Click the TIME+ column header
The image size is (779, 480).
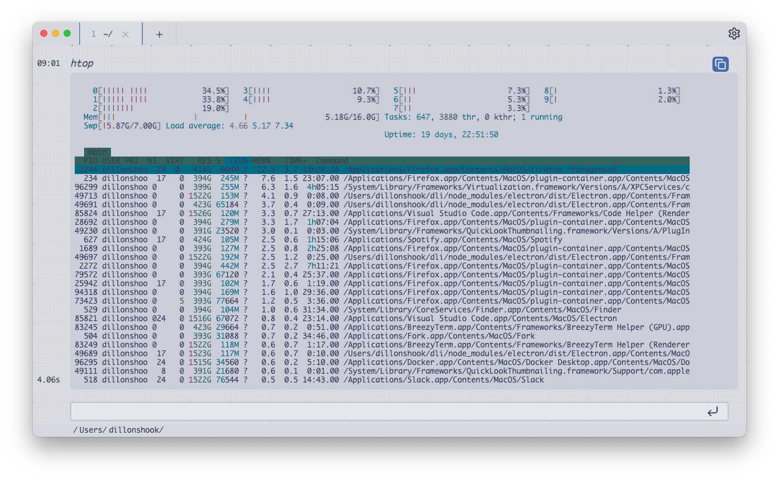coord(295,161)
